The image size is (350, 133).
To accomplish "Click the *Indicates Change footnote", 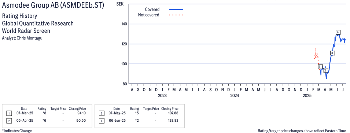I will click(17, 130).
